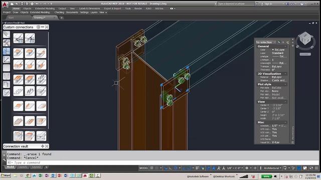Select the diagonal line icon in connections sidebar
This screenshot has width=321, height=180.
[7, 59]
